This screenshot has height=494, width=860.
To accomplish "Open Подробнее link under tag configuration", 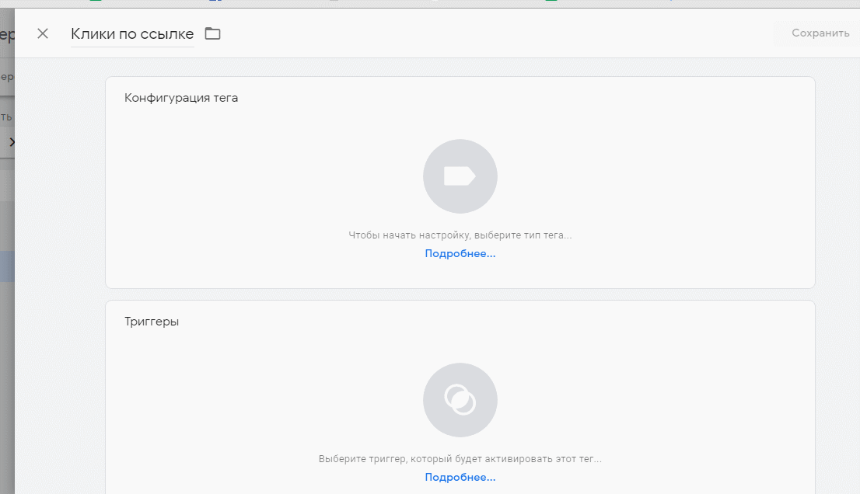I will click(460, 253).
